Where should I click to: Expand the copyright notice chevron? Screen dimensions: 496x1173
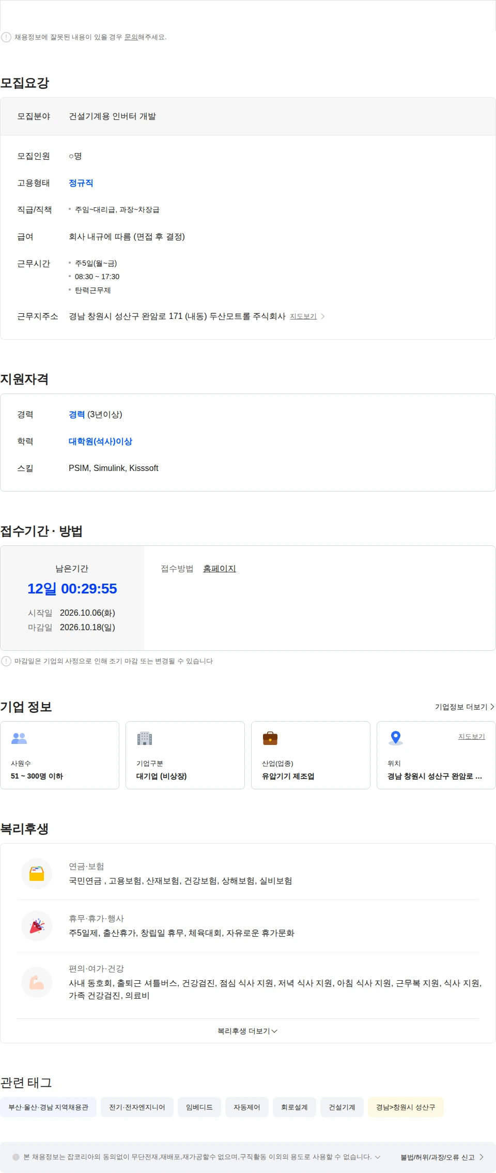point(378,1157)
